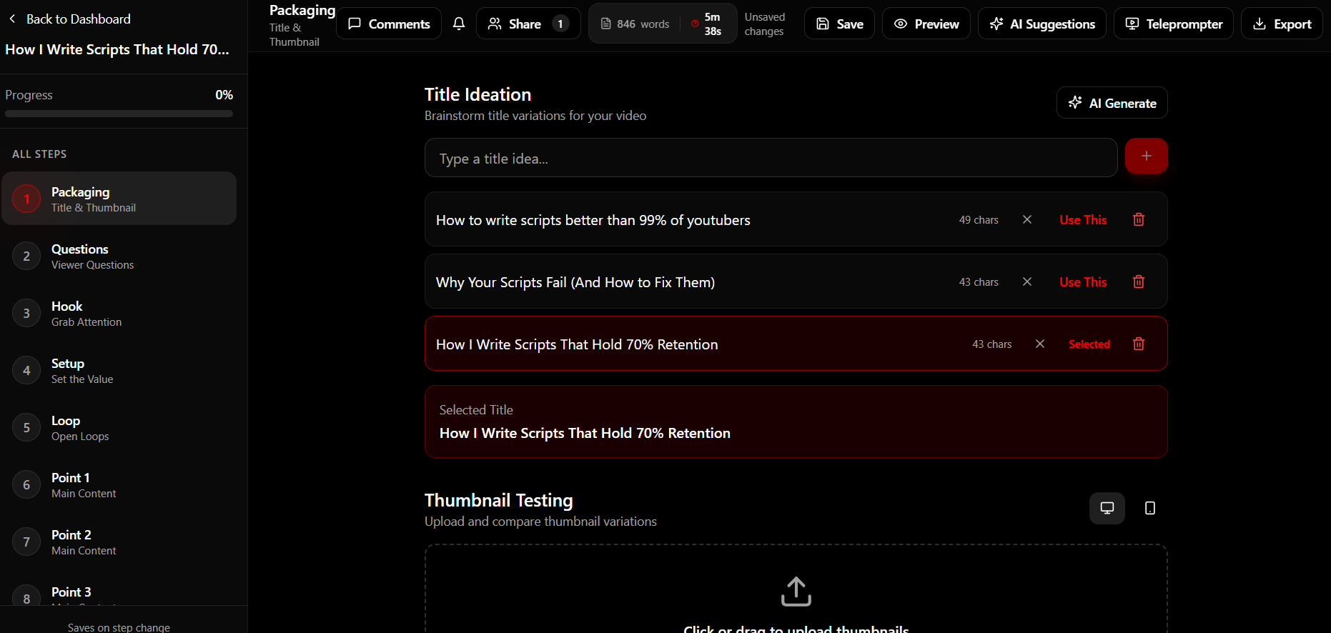Click the Selected Title card text
Screen dimensions: 1331x633
585,433
